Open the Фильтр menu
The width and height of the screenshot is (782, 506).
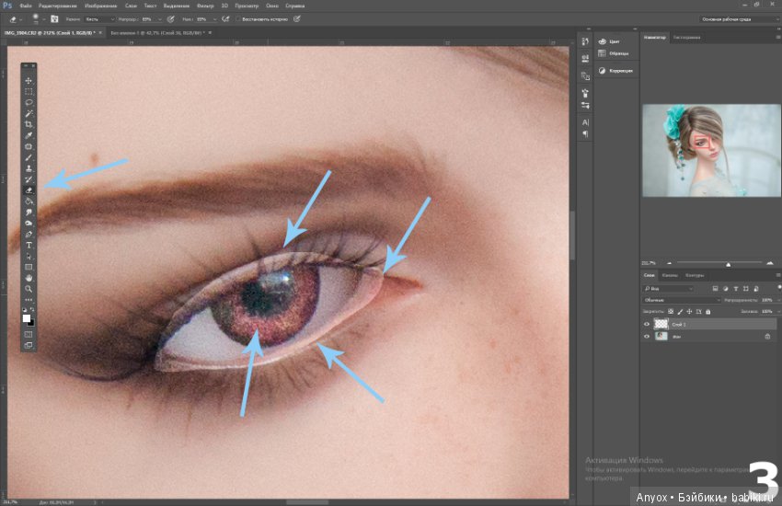click(x=205, y=6)
